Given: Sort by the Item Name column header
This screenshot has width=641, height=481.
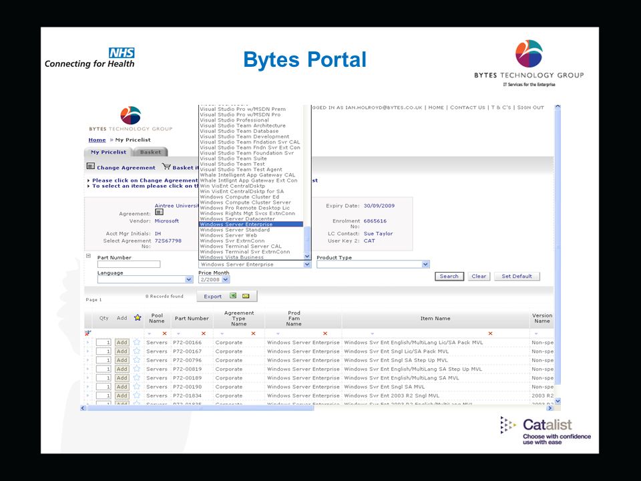Looking at the screenshot, I should (x=435, y=318).
